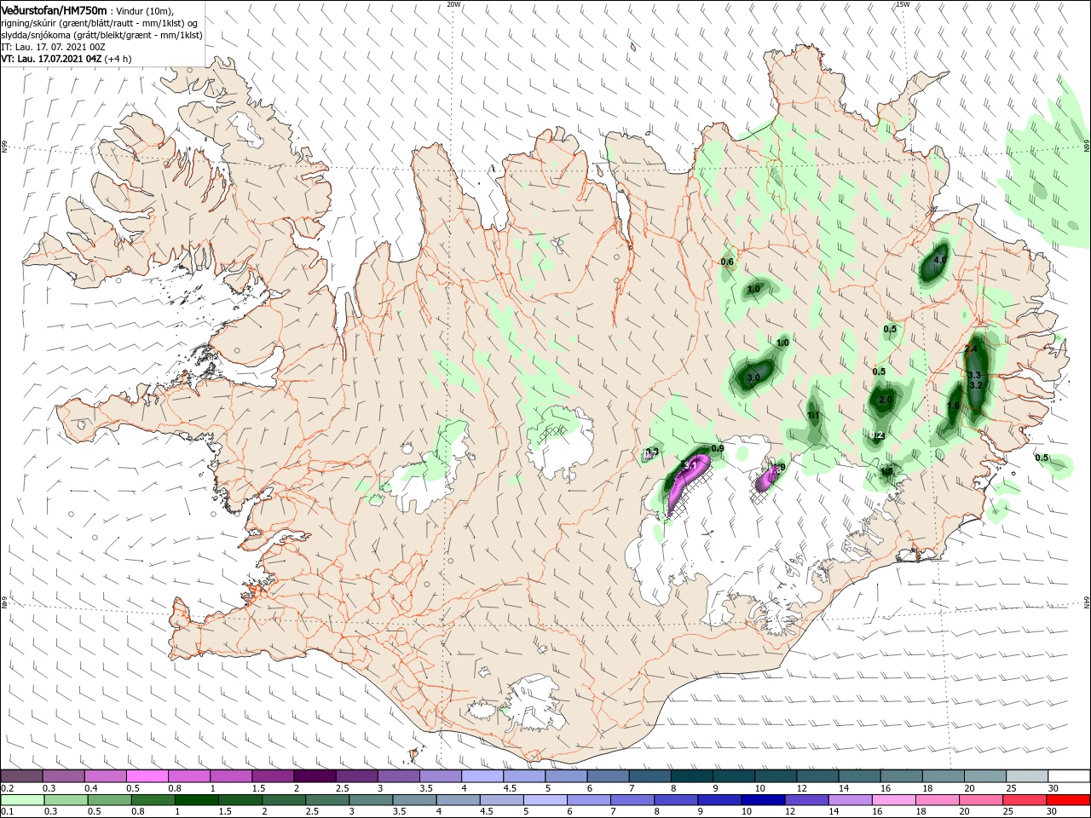Click the Veðurstofan/HM750m title text
1091x818 pixels.
(x=54, y=9)
